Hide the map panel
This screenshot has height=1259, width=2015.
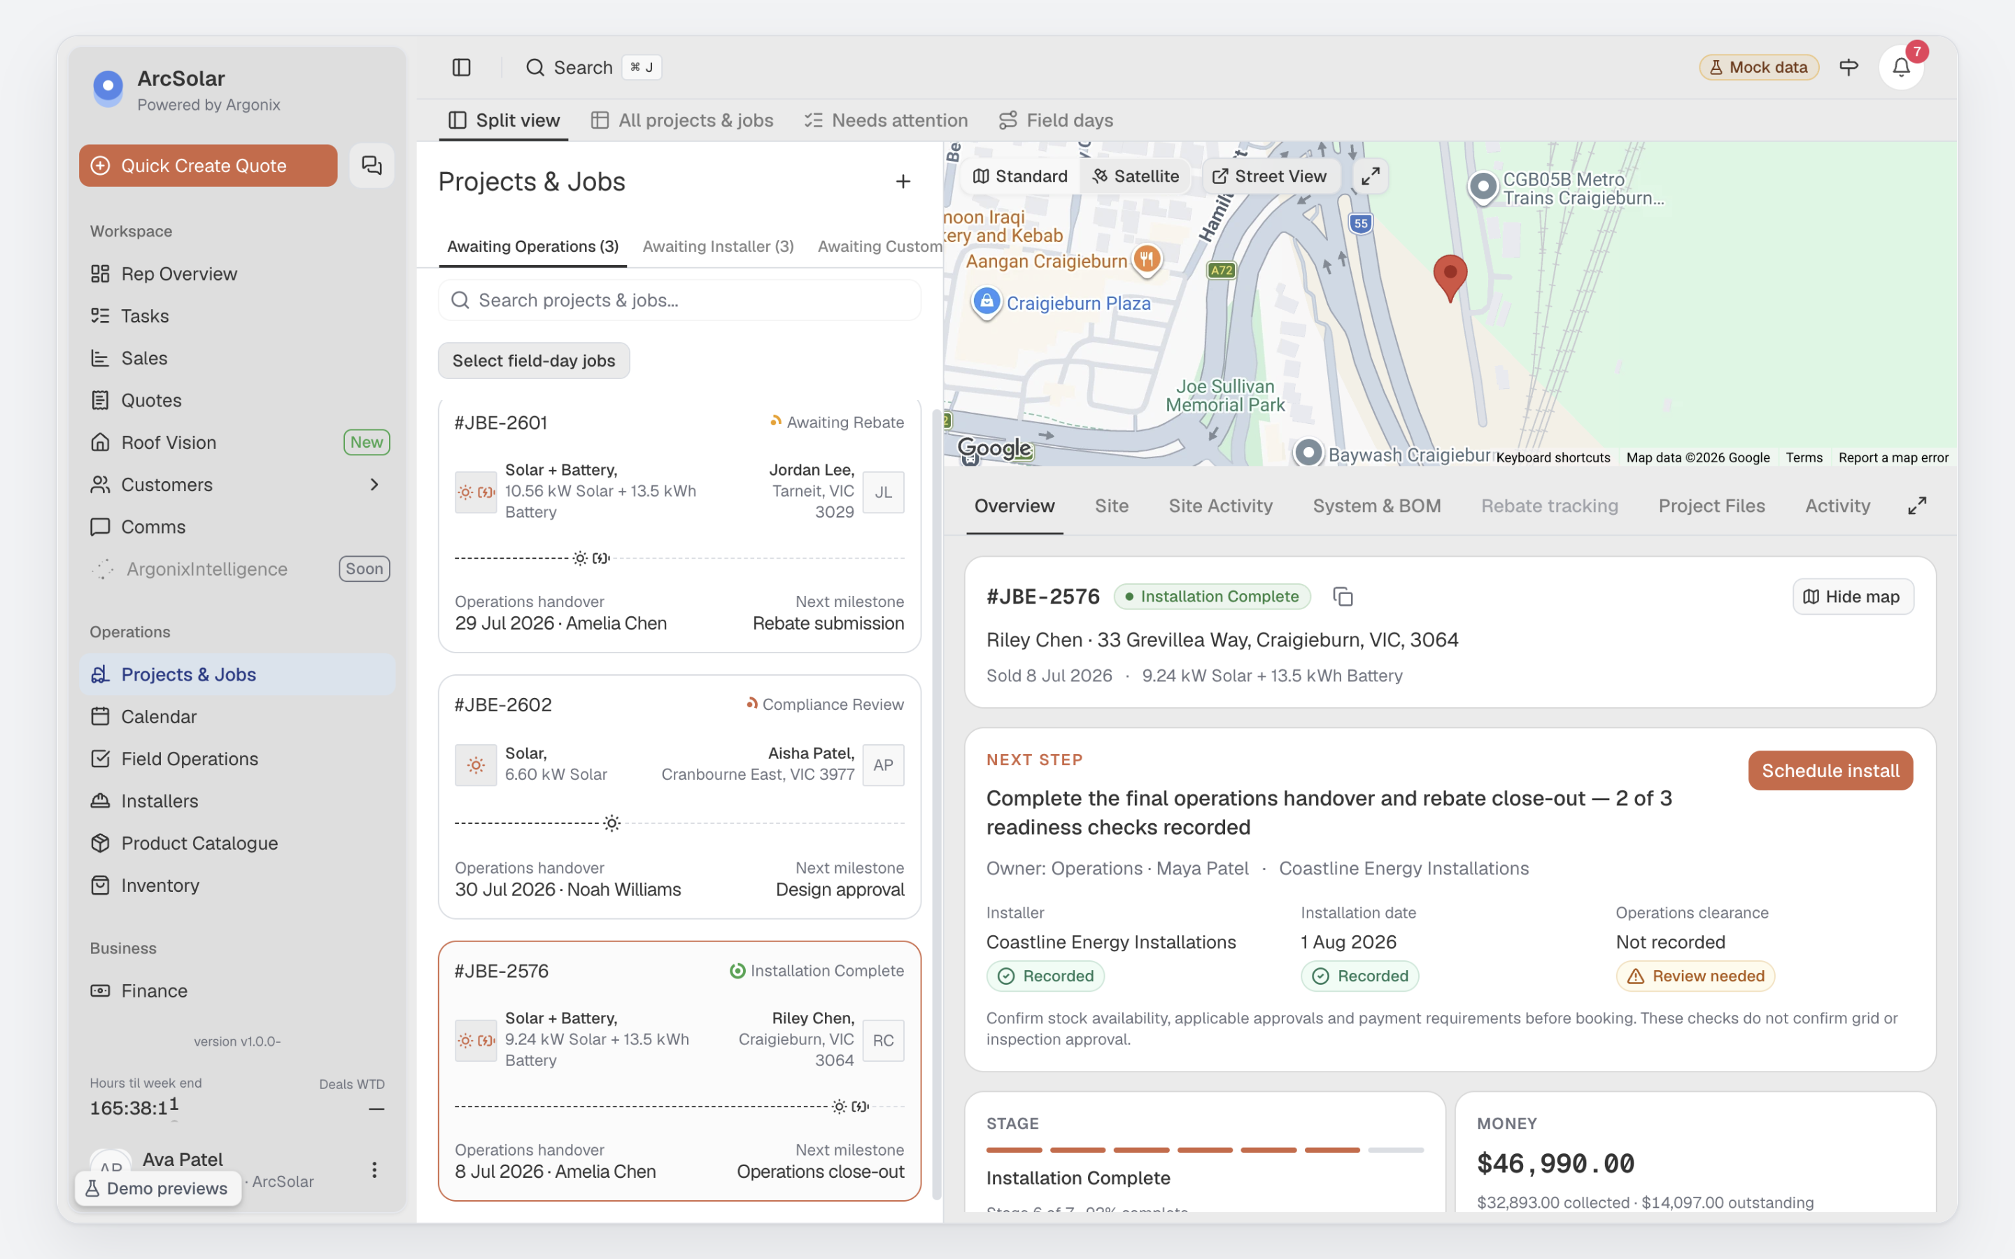1852,596
